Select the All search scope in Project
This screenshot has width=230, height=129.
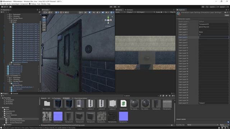pos(49,98)
